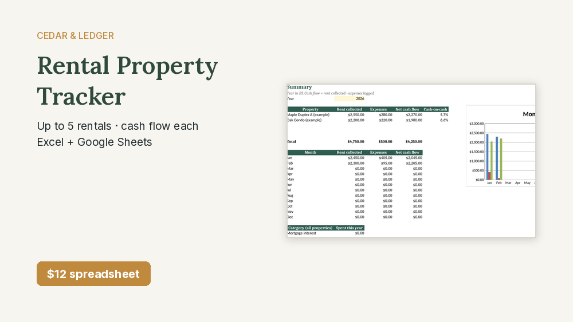Click the Total row label
The width and height of the screenshot is (573, 322).
[x=292, y=141]
